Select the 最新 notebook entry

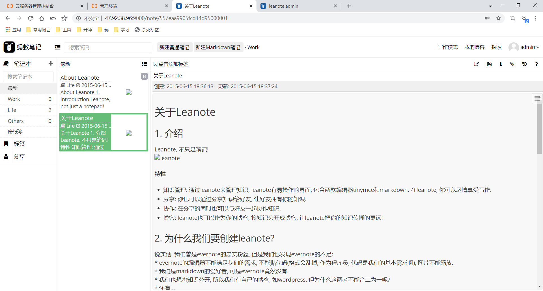point(28,88)
